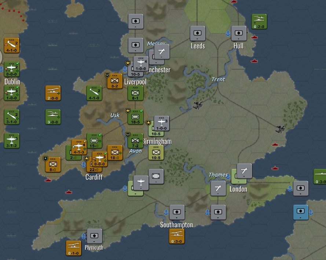Select the green 15-0 armor unit
The image size is (326, 260).
94,141
